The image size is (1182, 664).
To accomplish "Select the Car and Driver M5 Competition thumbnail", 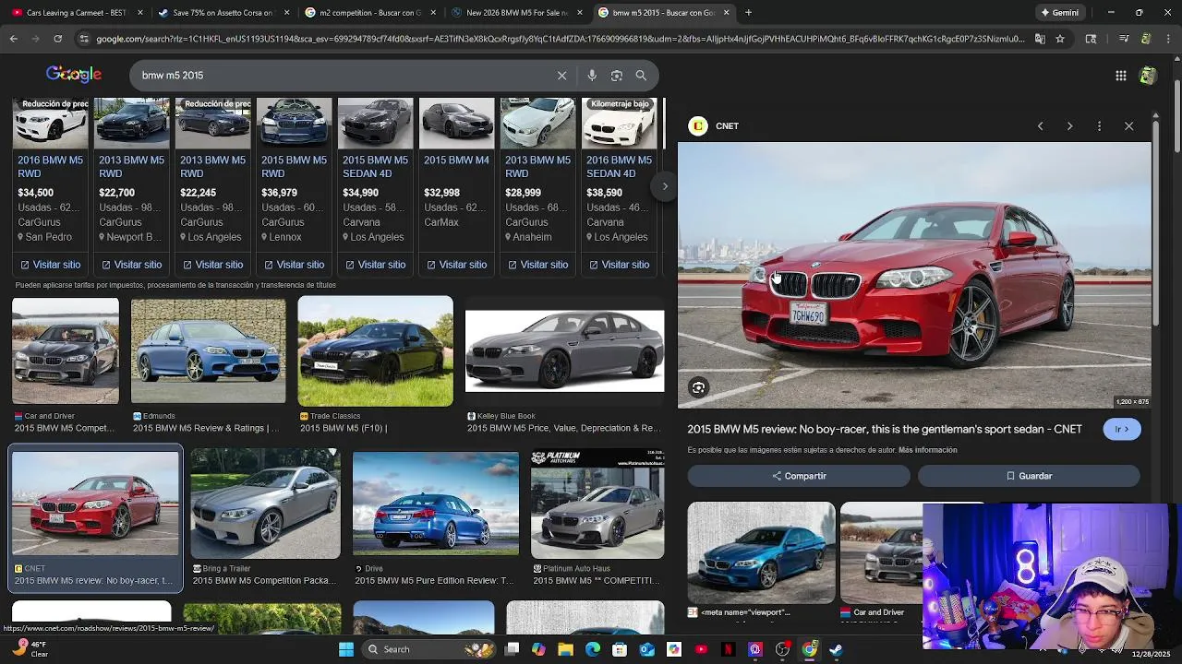I will click(x=66, y=351).
